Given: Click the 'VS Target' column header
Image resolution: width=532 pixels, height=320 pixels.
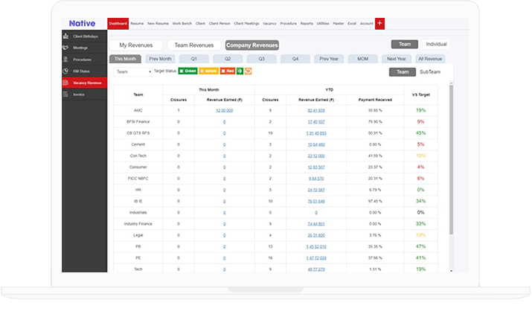Looking at the screenshot, I should 420,95.
